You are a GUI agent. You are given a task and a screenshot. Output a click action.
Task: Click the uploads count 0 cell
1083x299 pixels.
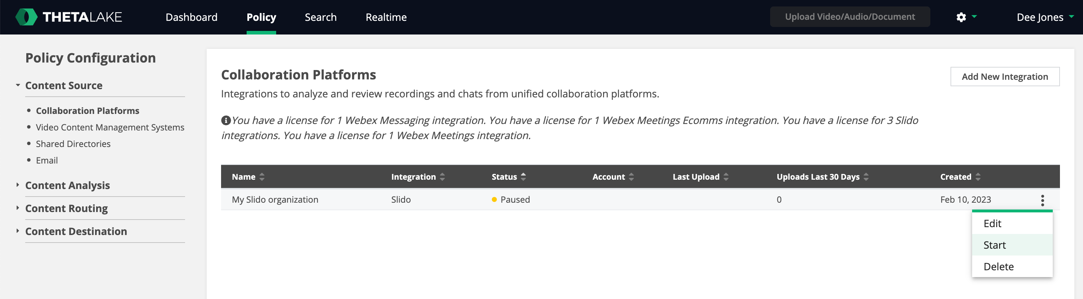[x=779, y=199]
